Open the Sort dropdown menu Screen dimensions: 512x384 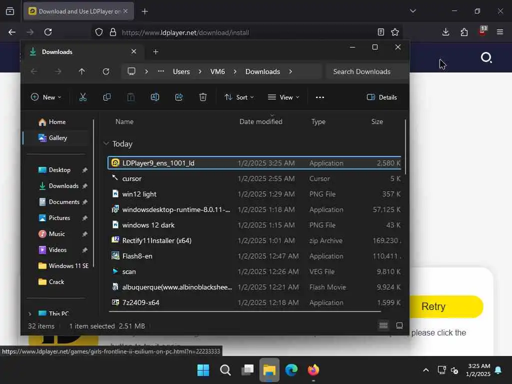pyautogui.click(x=239, y=97)
